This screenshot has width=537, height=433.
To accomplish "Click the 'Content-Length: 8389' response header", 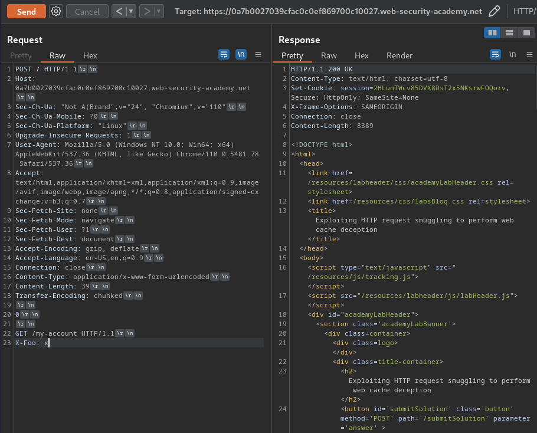I will [x=332, y=126].
